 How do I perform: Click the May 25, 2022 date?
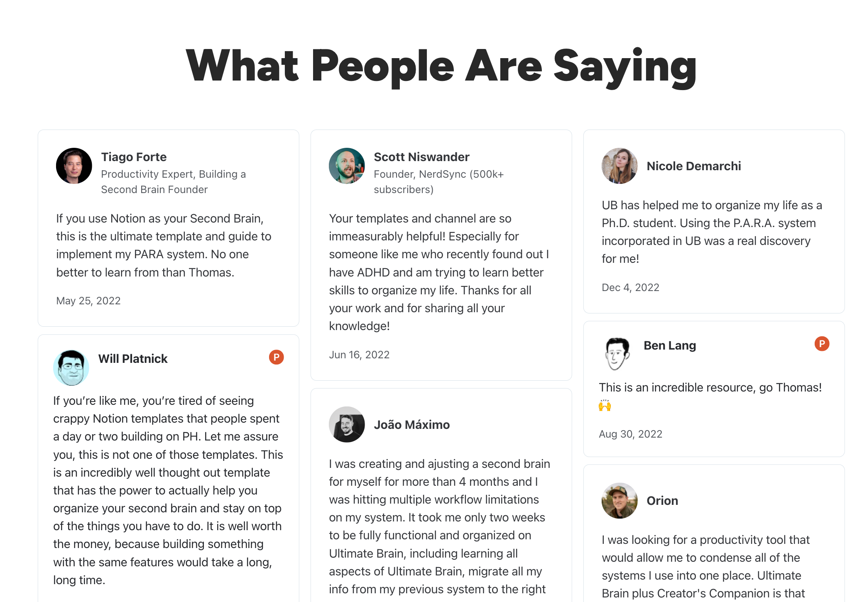[88, 301]
